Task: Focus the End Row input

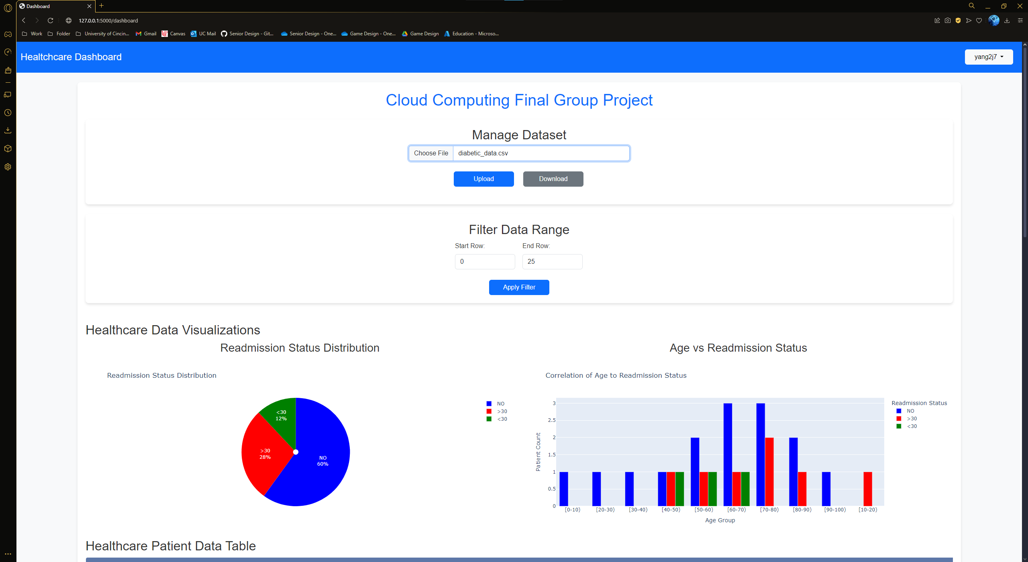Action: [x=552, y=262]
